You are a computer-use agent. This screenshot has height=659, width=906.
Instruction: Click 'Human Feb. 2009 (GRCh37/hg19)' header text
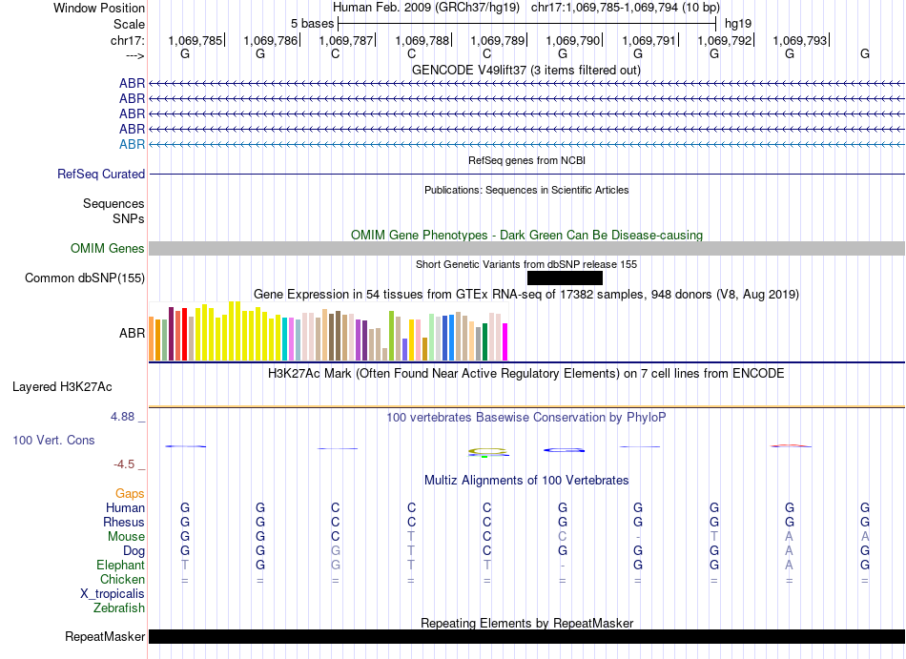coord(426,8)
